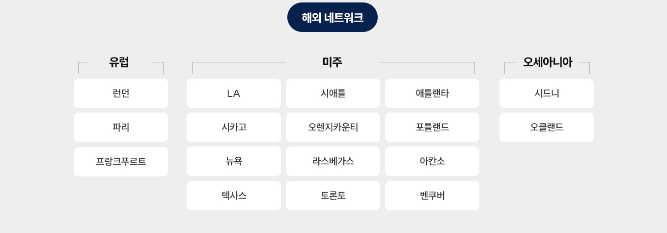Click the 해외 네트워크 heading button
Image resolution: width=667 pixels, height=233 pixels.
(333, 17)
